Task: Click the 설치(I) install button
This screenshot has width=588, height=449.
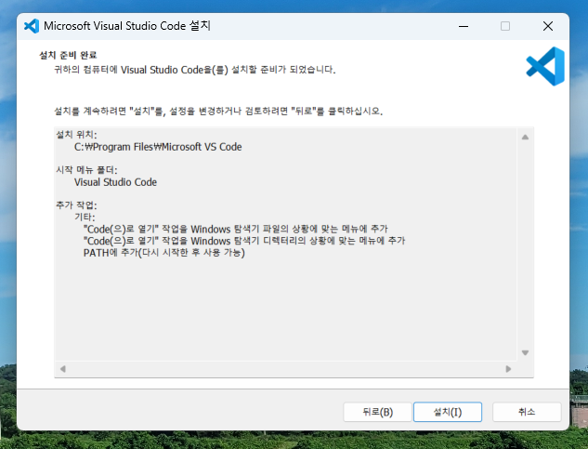Action: pyautogui.click(x=448, y=412)
